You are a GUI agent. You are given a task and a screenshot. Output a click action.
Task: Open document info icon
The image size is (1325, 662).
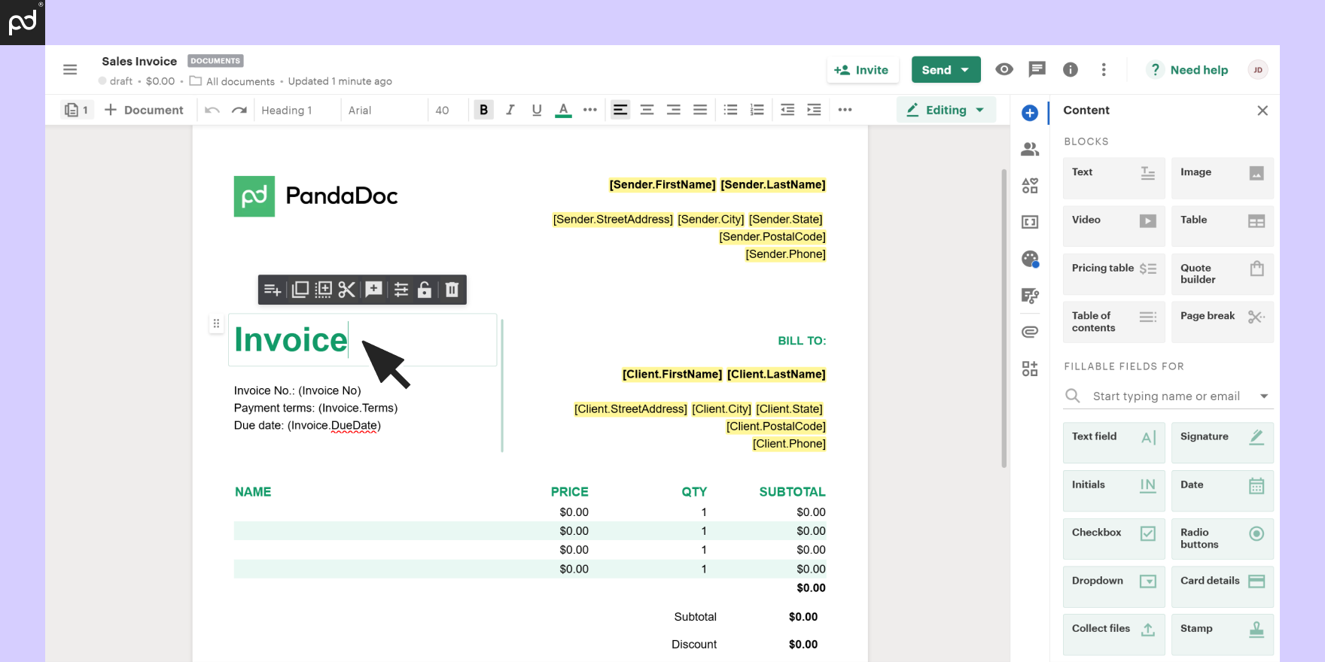pos(1071,69)
